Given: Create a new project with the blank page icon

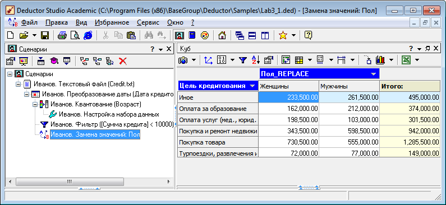Looking at the screenshot, I should point(11,35).
